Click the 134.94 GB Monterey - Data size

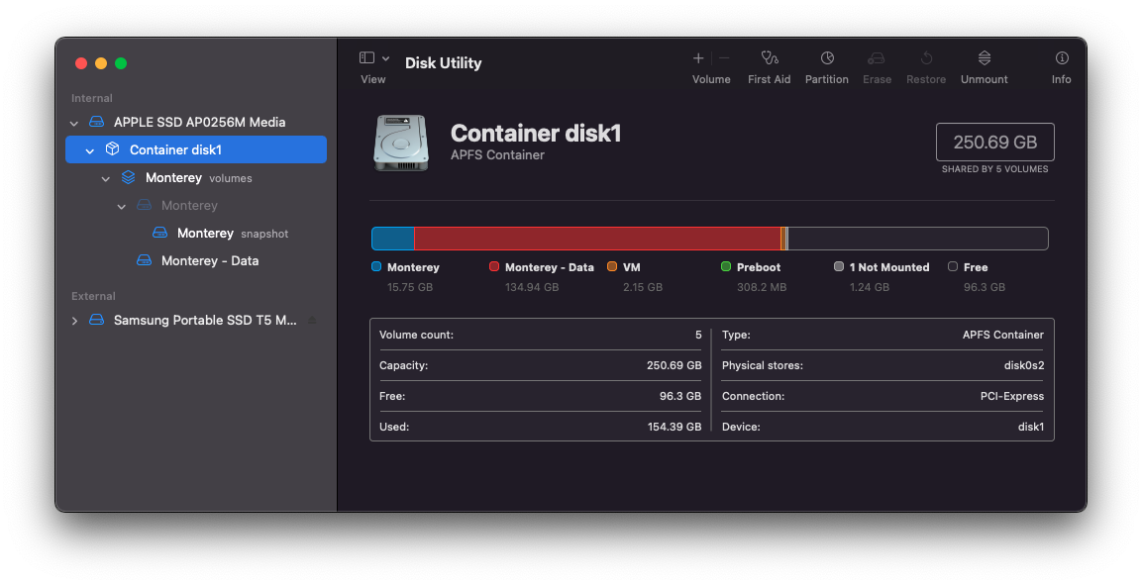coord(532,287)
